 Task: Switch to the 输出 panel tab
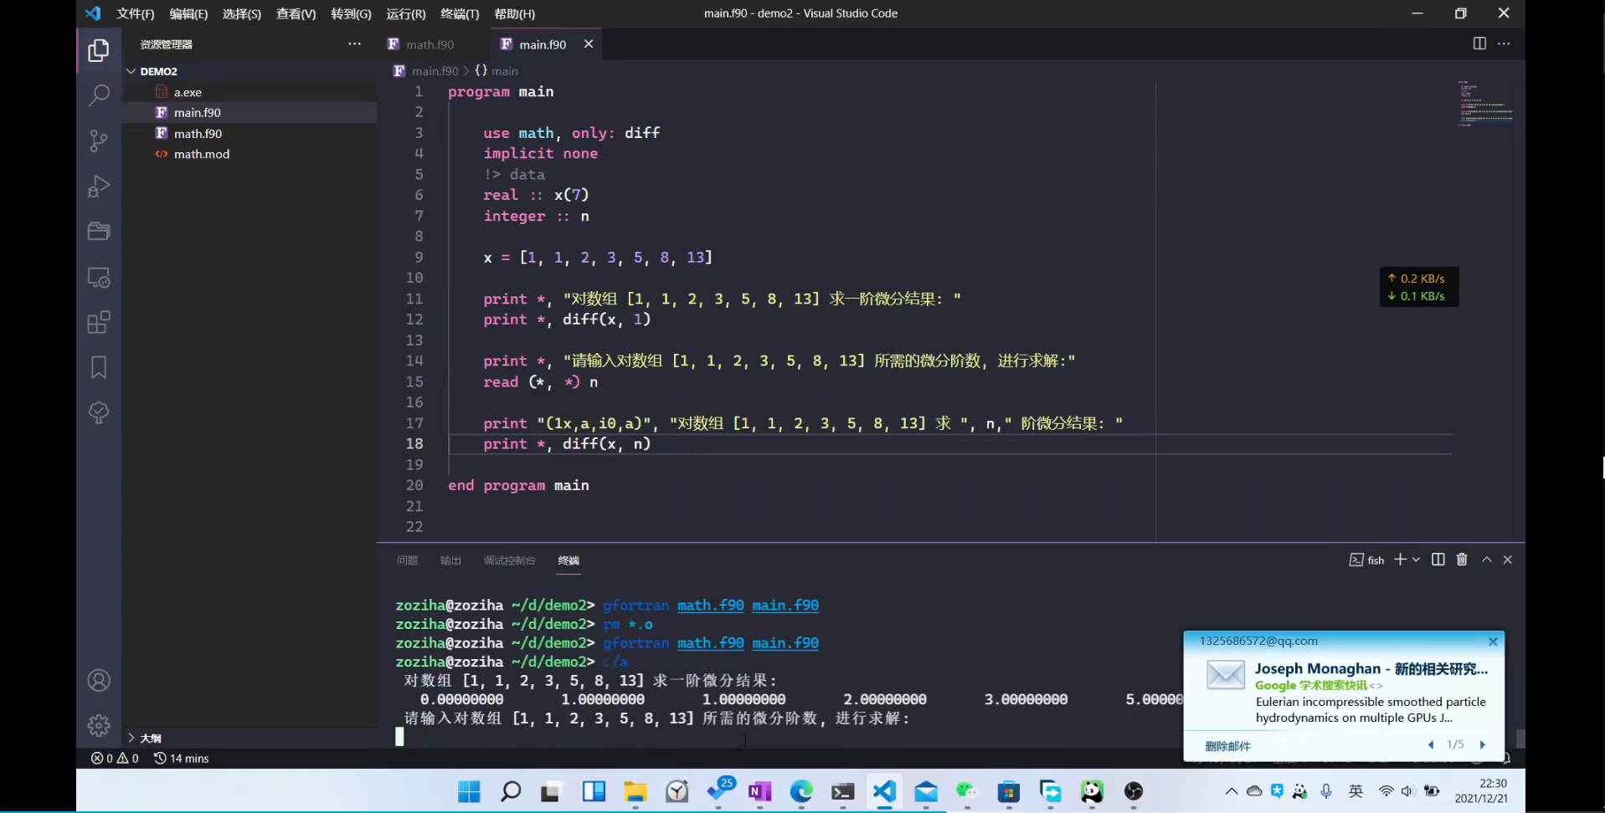click(x=450, y=560)
